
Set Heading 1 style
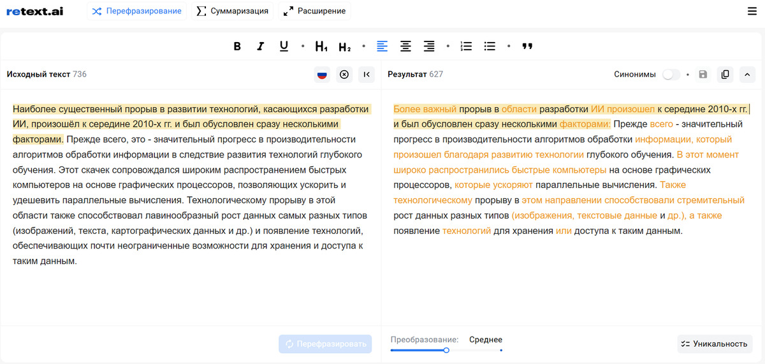[x=321, y=47]
